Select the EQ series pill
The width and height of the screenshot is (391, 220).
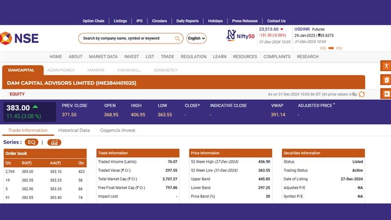[32, 142]
